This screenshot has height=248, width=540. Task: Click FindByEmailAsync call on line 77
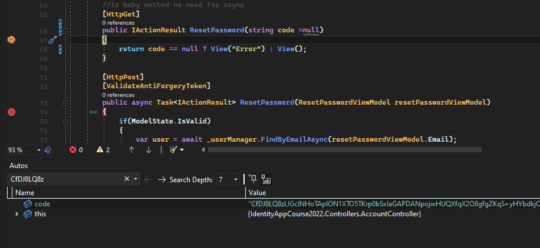point(294,139)
